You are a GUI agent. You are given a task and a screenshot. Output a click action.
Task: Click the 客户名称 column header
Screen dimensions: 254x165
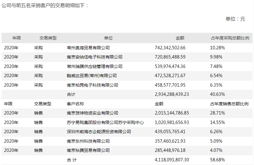75,104
